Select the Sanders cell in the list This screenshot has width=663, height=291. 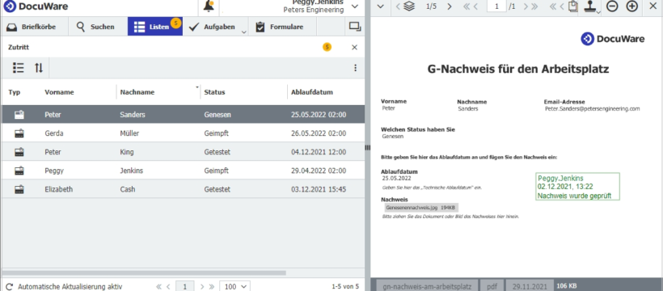(133, 115)
